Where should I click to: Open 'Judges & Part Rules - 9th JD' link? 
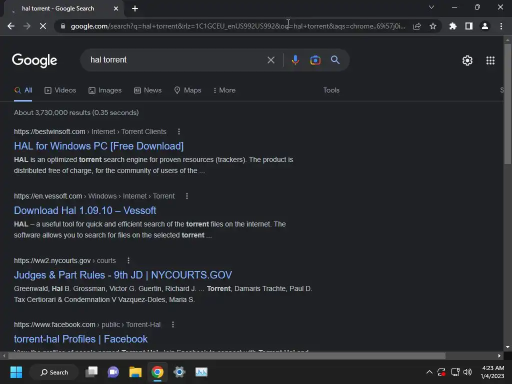click(123, 275)
